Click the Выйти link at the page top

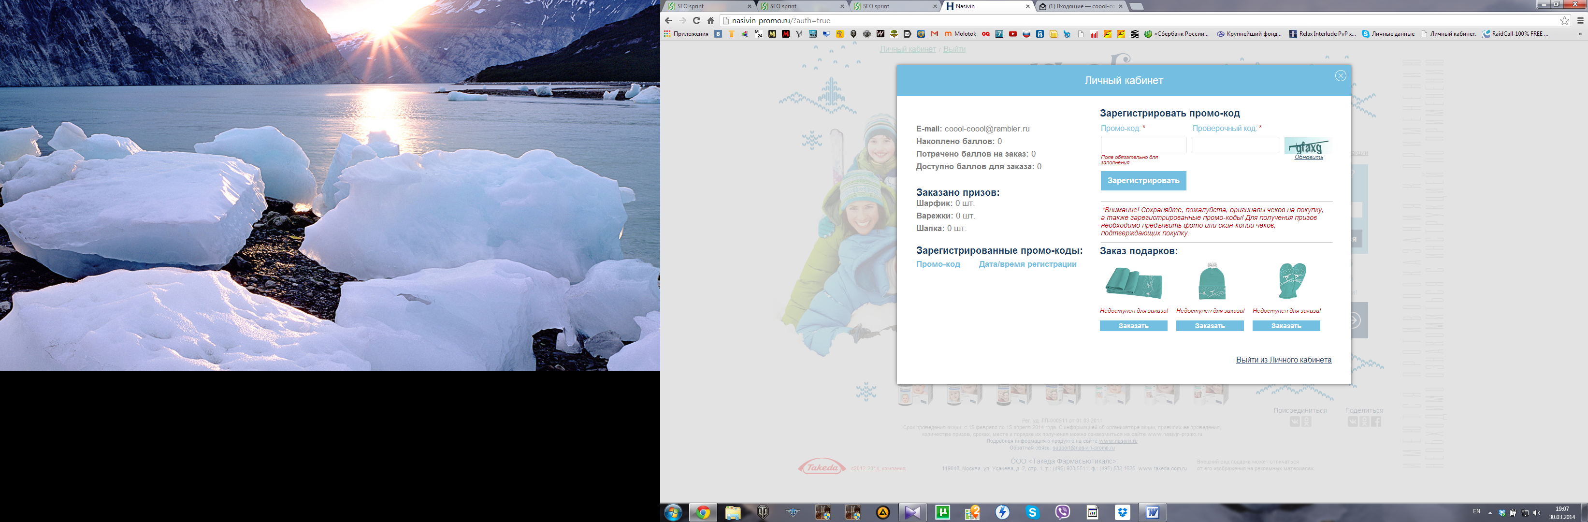tap(954, 49)
